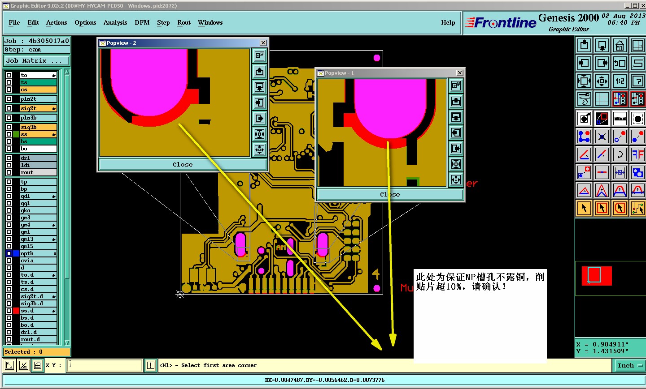The height and width of the screenshot is (389, 646).
Task: Click top icon in Popview - 2 sidebar
Action: coord(260,56)
